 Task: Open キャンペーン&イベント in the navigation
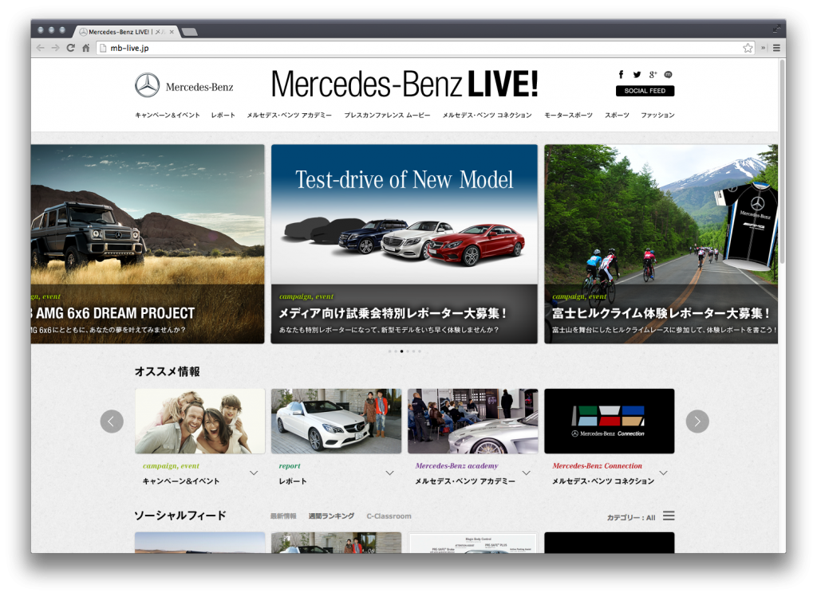point(168,115)
